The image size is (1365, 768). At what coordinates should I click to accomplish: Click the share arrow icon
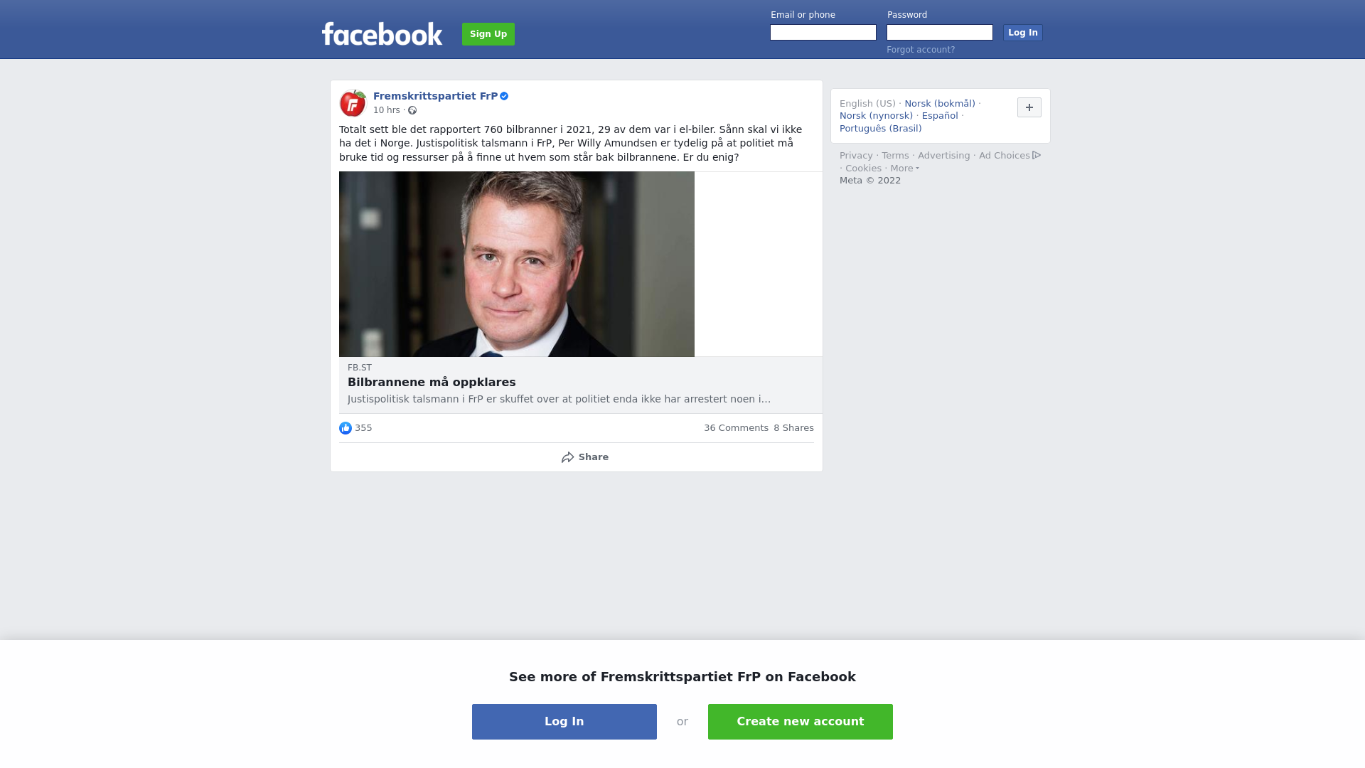tap(567, 457)
